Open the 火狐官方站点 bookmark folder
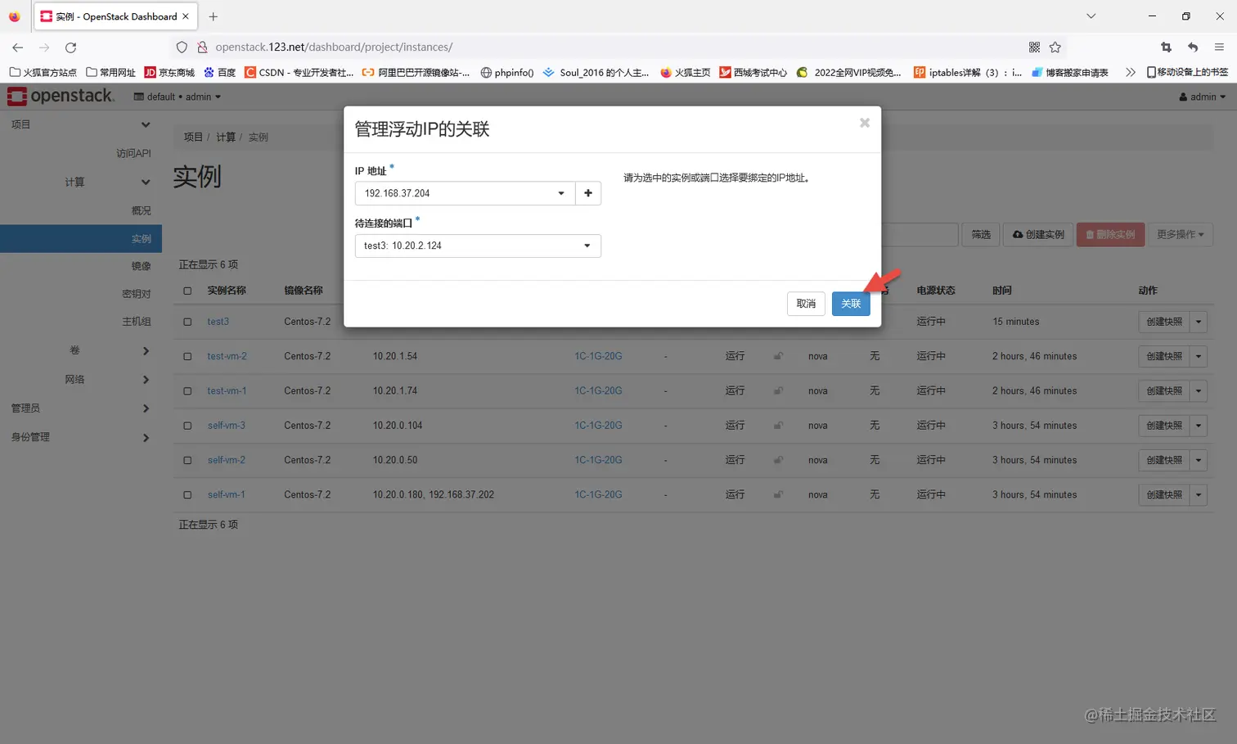 [x=43, y=72]
